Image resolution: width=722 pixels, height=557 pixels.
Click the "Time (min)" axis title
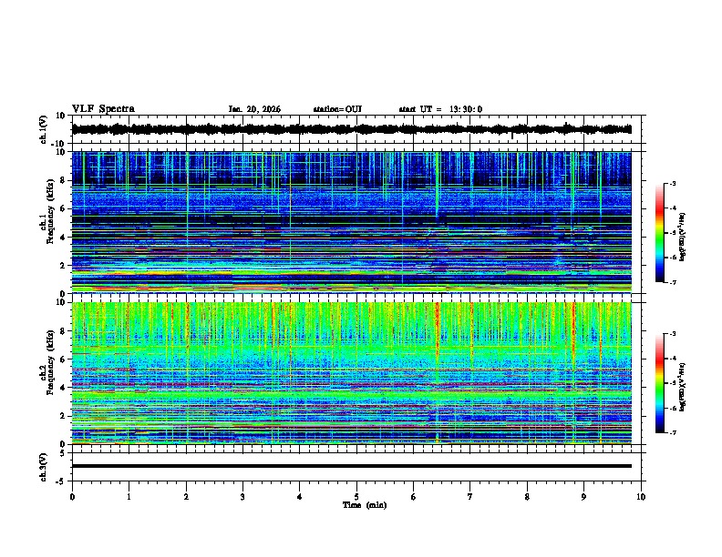[365, 505]
